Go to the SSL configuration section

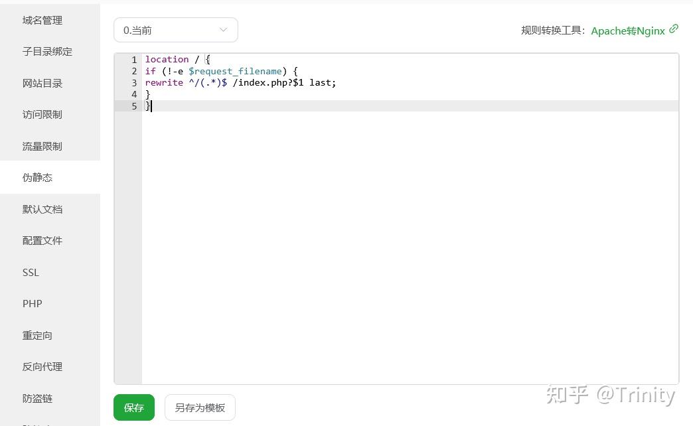(x=32, y=272)
